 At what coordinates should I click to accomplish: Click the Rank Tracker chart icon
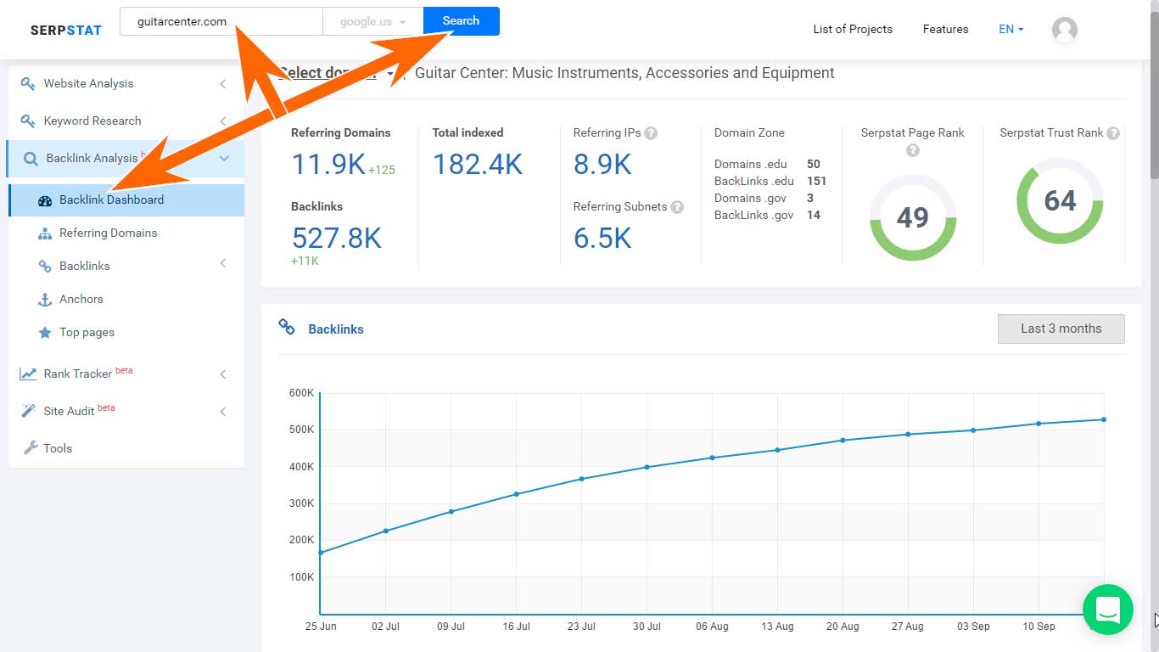(x=28, y=374)
